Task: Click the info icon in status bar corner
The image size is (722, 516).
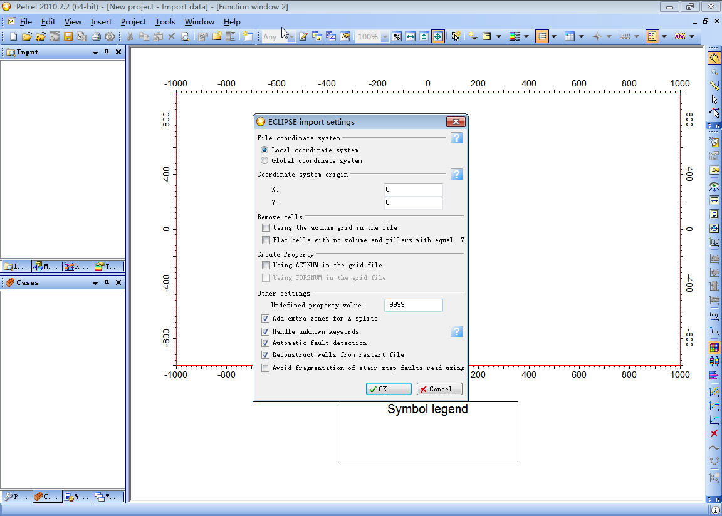Action: point(716,510)
